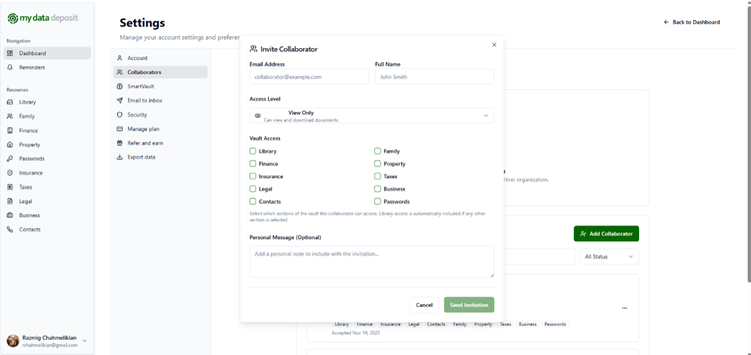Close the Invite Collaborator dialog
The image size is (751, 355).
(x=494, y=44)
